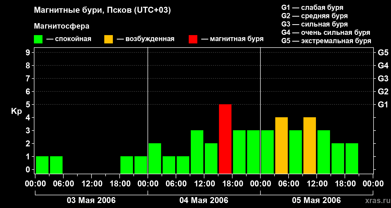391x208 pixels.
Task: Click the green bar at 18:00–21:00 on 05 Мая
Action: tap(352, 158)
